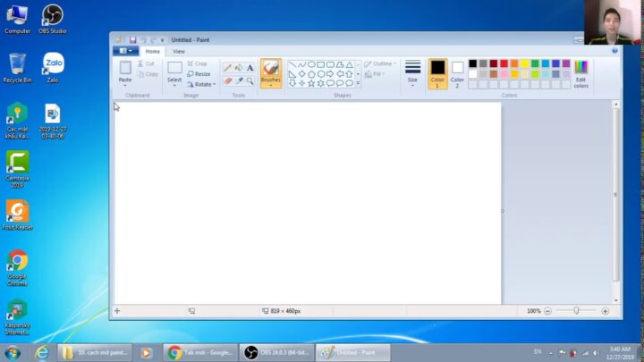Choose the Triangle shape

[x=349, y=65]
